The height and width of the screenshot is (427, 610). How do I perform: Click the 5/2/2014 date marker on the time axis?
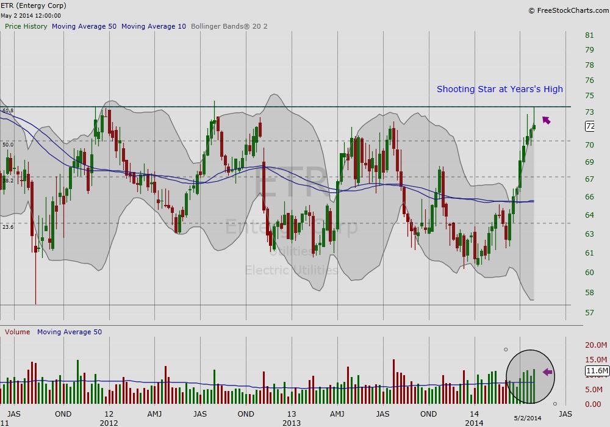click(528, 418)
